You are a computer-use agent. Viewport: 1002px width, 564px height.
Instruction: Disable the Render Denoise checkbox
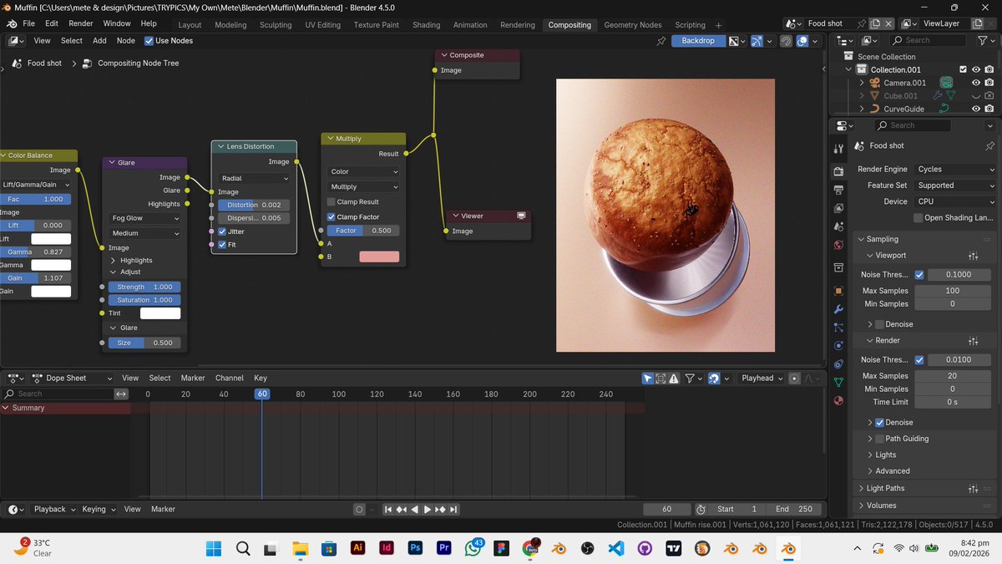879,423
